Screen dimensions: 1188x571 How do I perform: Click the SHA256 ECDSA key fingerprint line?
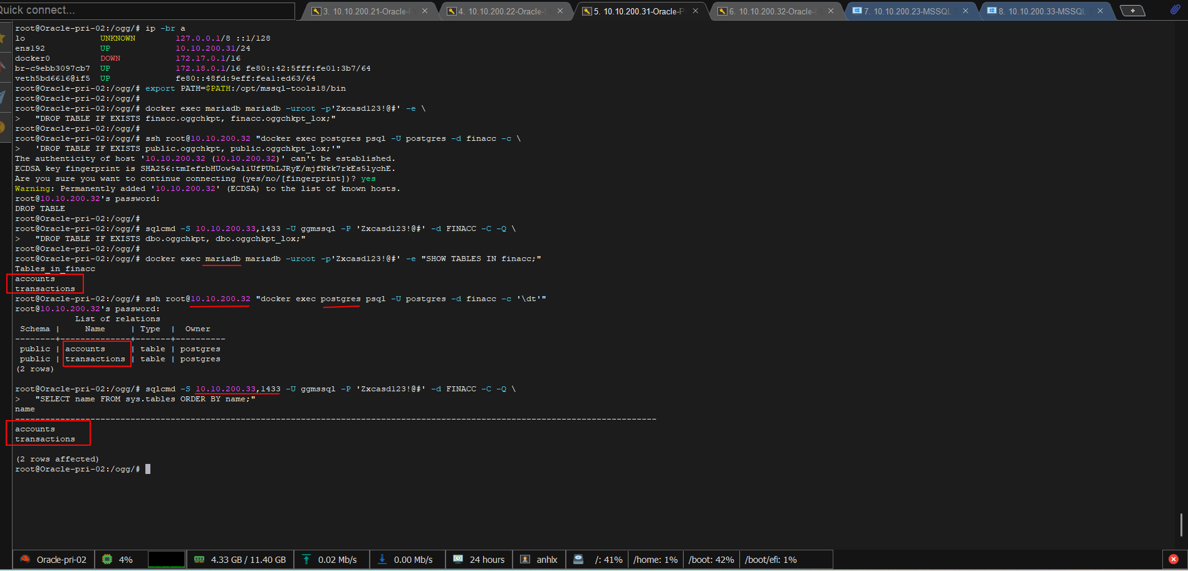point(206,168)
